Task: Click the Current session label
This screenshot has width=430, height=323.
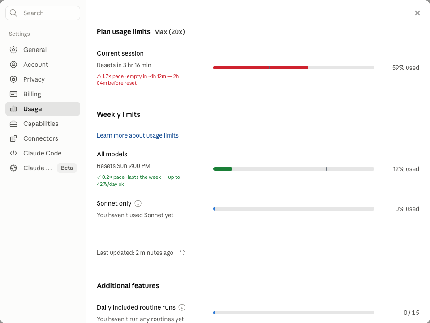Action: tap(120, 53)
